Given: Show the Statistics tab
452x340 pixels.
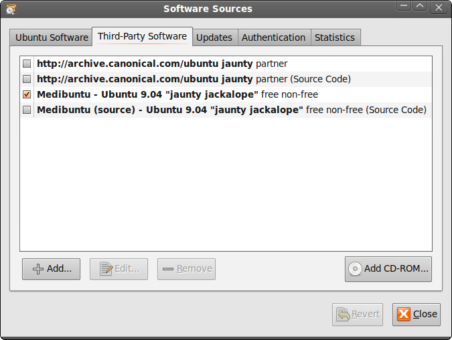Looking at the screenshot, I should point(335,37).
